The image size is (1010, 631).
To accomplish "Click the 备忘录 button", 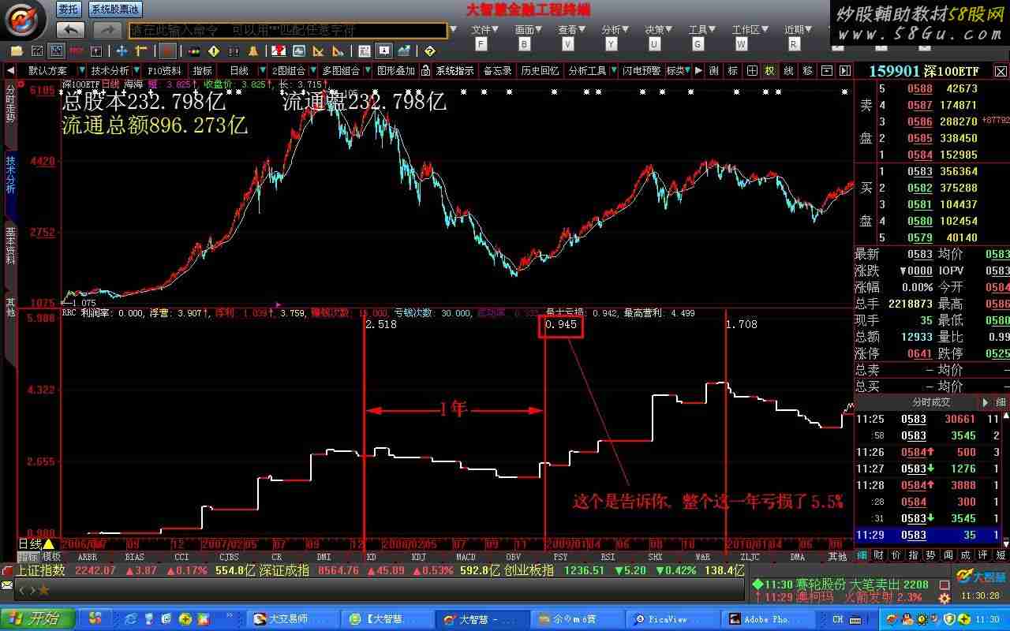I will [x=497, y=71].
